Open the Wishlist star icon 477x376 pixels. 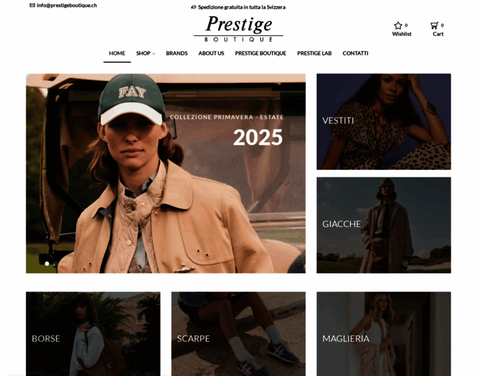click(x=398, y=26)
